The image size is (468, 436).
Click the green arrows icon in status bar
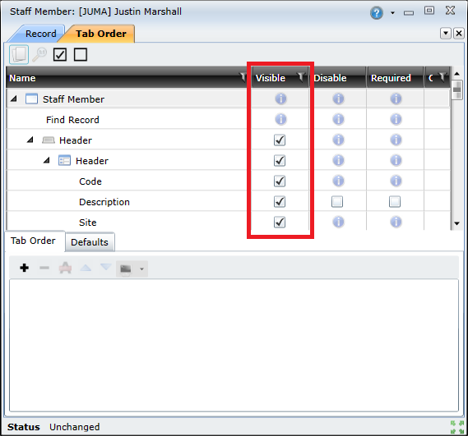coord(457,427)
